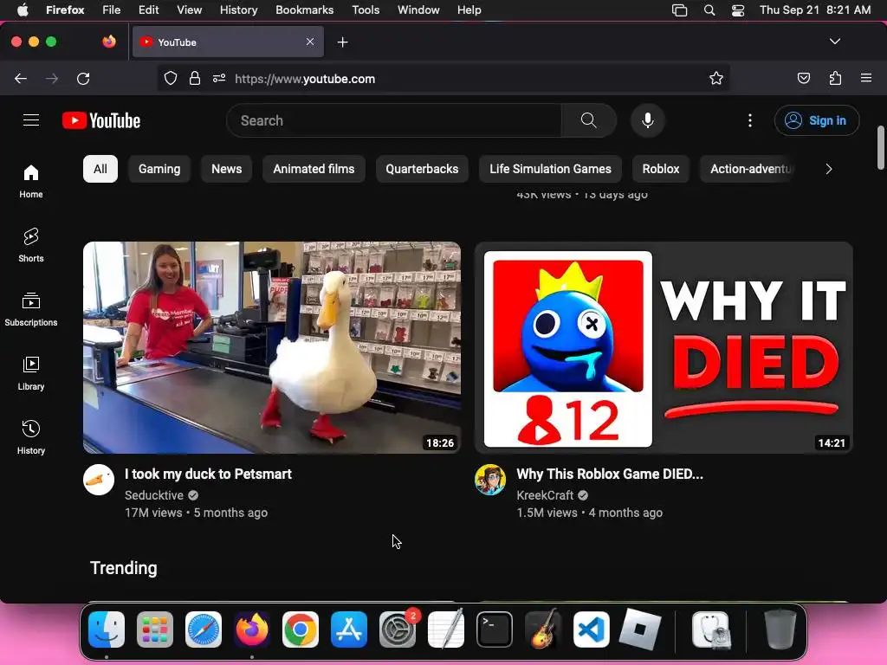Screen dimensions: 887x665
Task: Open Library in the sidebar
Action: click(31, 374)
